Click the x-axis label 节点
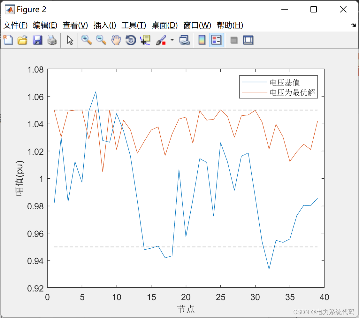This screenshot has height=318, width=359. [x=186, y=309]
